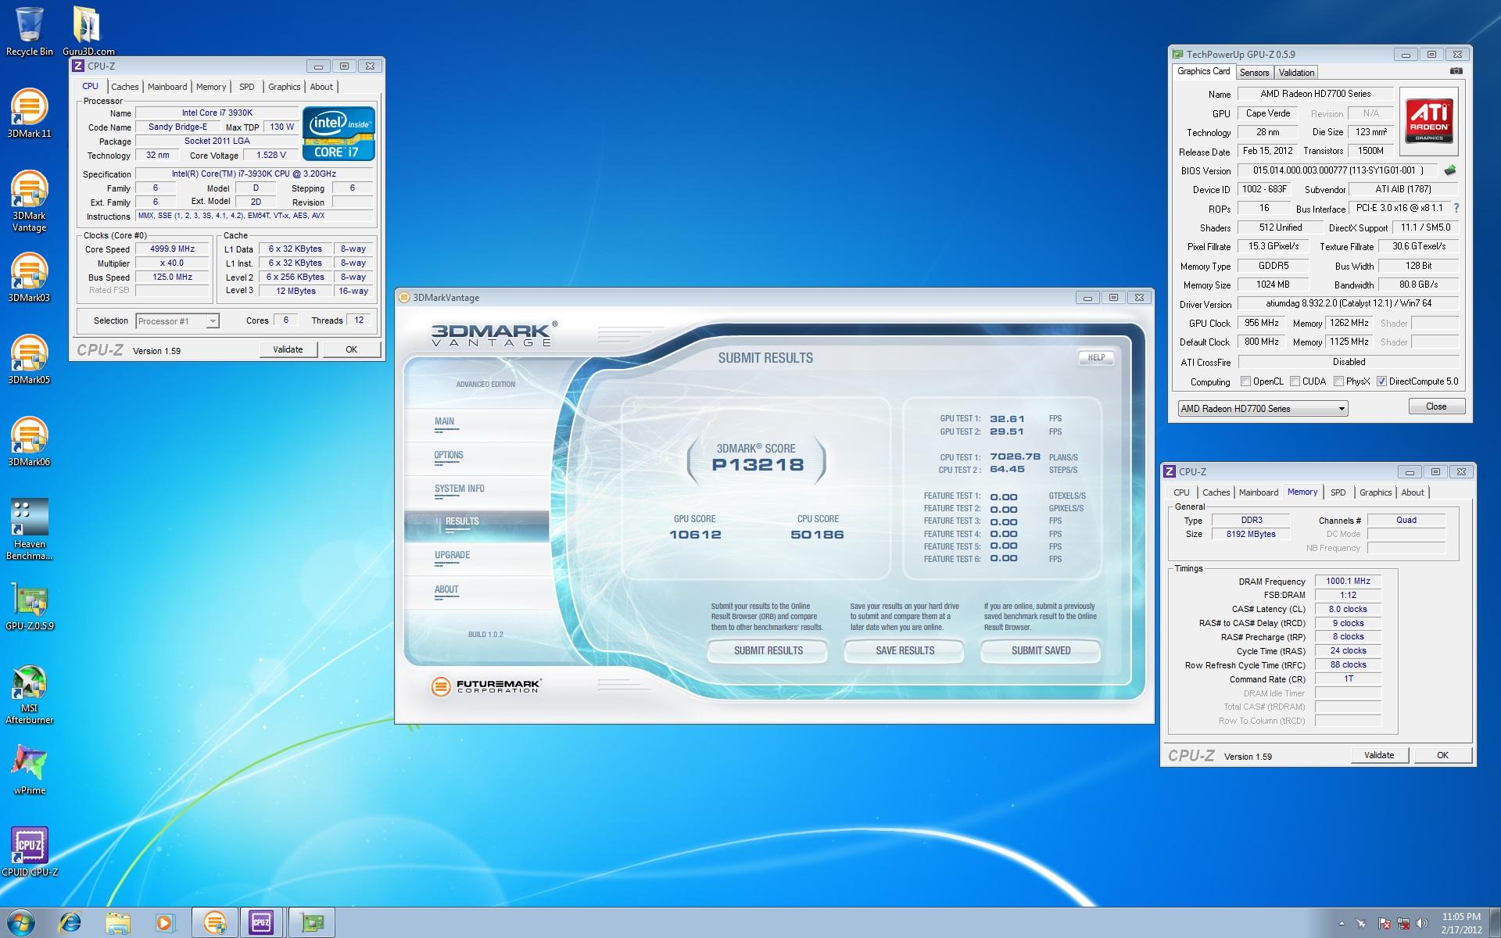Toggle PhysX checkbox in GPU-Z
Viewport: 1501px width, 938px height.
click(1339, 381)
